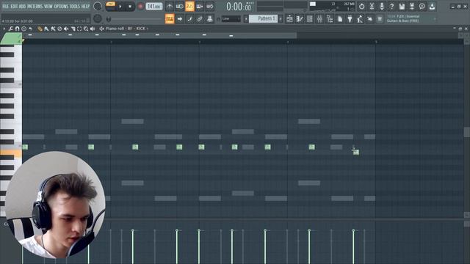Open the TOOLS menu
The height and width of the screenshot is (264, 470).
pyautogui.click(x=75, y=6)
